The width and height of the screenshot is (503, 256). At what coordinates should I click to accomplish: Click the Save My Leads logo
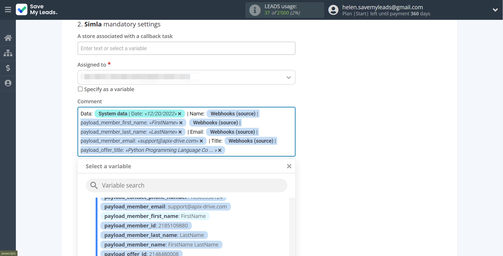click(36, 10)
